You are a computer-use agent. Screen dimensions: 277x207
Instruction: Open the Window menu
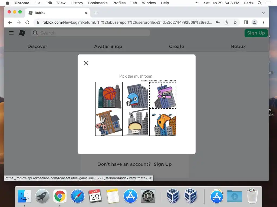[x=149, y=3]
